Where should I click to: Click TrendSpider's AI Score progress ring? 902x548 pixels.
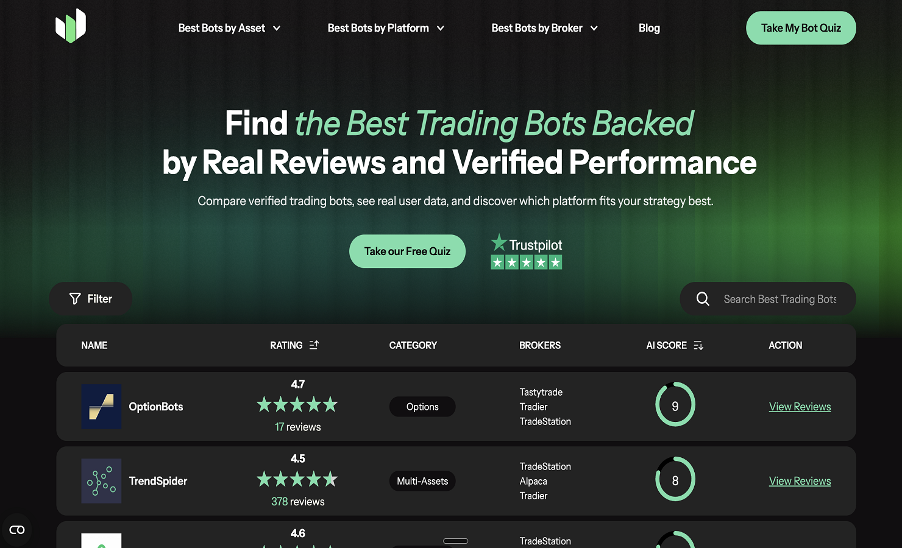pyautogui.click(x=675, y=479)
